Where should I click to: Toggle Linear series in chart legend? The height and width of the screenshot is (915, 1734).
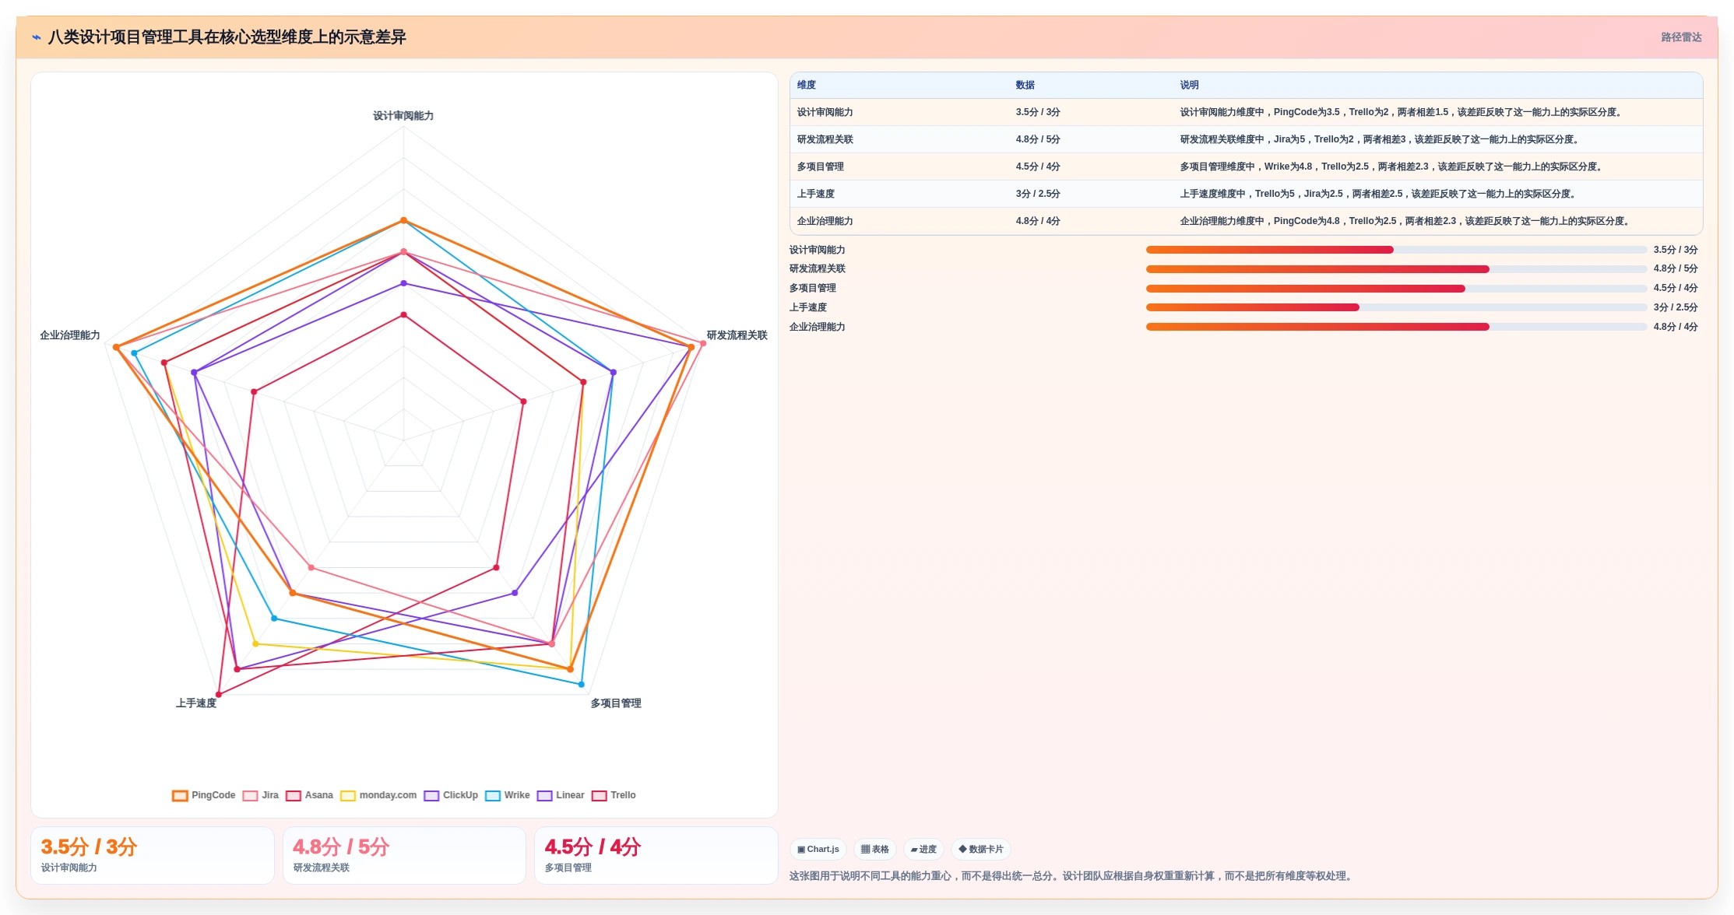pyautogui.click(x=561, y=795)
